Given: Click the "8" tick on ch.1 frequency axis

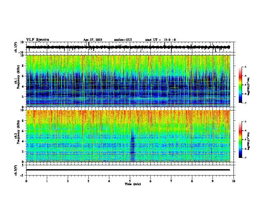Looking at the screenshot, I should click(23, 66).
